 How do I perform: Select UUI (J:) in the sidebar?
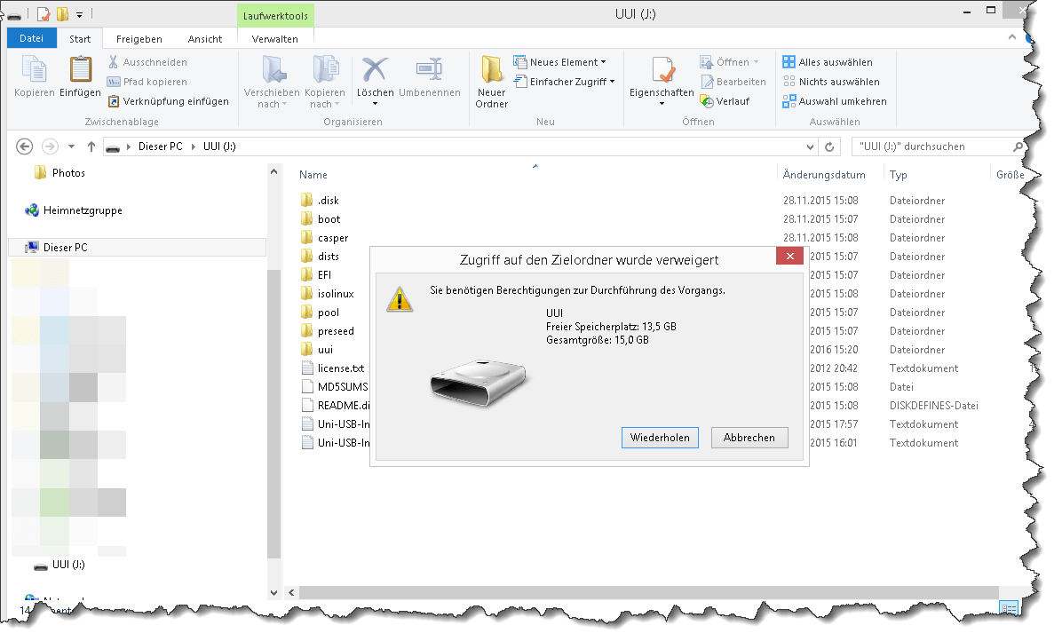coord(67,565)
